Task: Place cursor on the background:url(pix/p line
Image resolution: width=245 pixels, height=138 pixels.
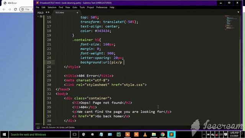Action: coord(101,62)
